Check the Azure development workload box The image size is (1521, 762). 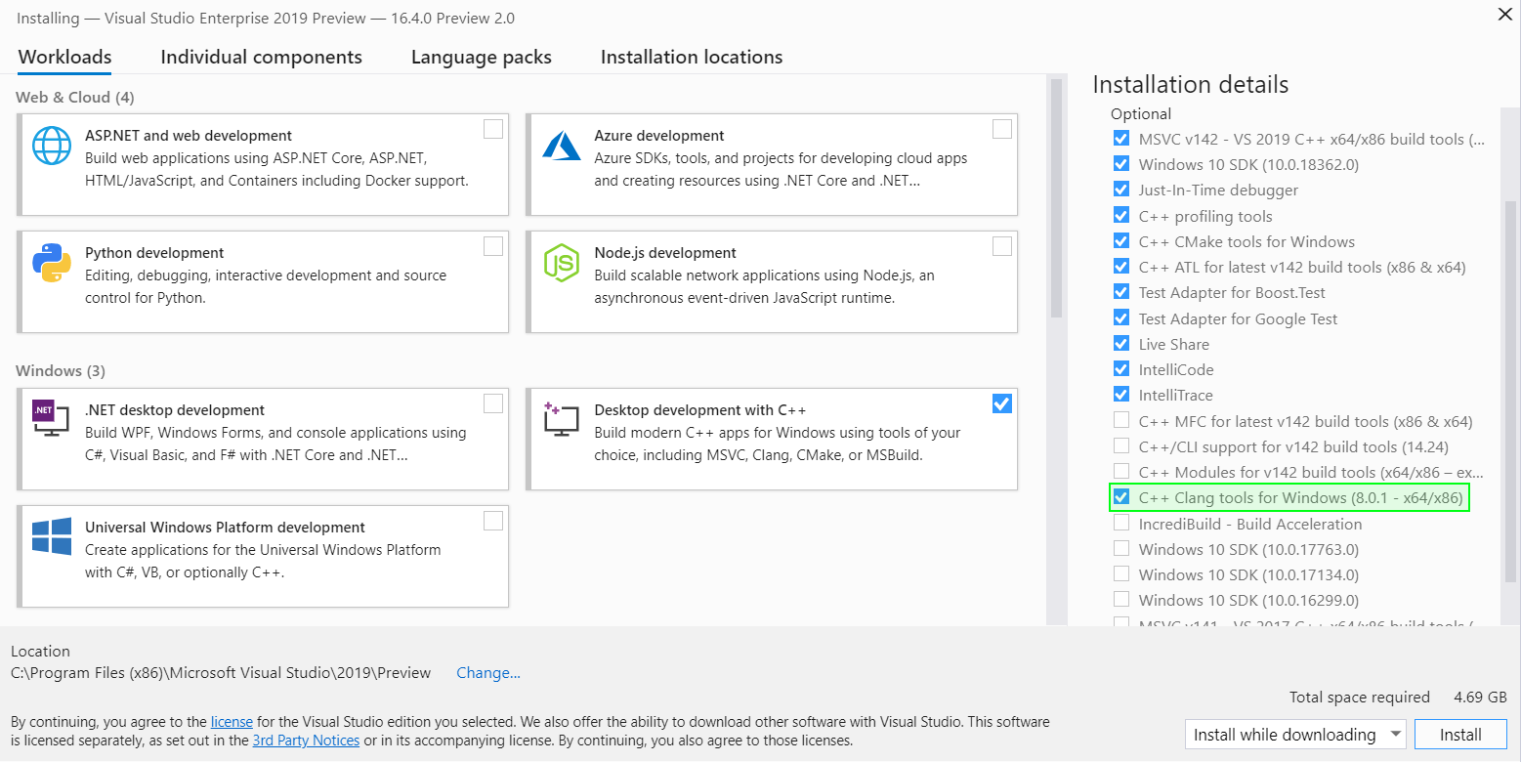[1002, 129]
